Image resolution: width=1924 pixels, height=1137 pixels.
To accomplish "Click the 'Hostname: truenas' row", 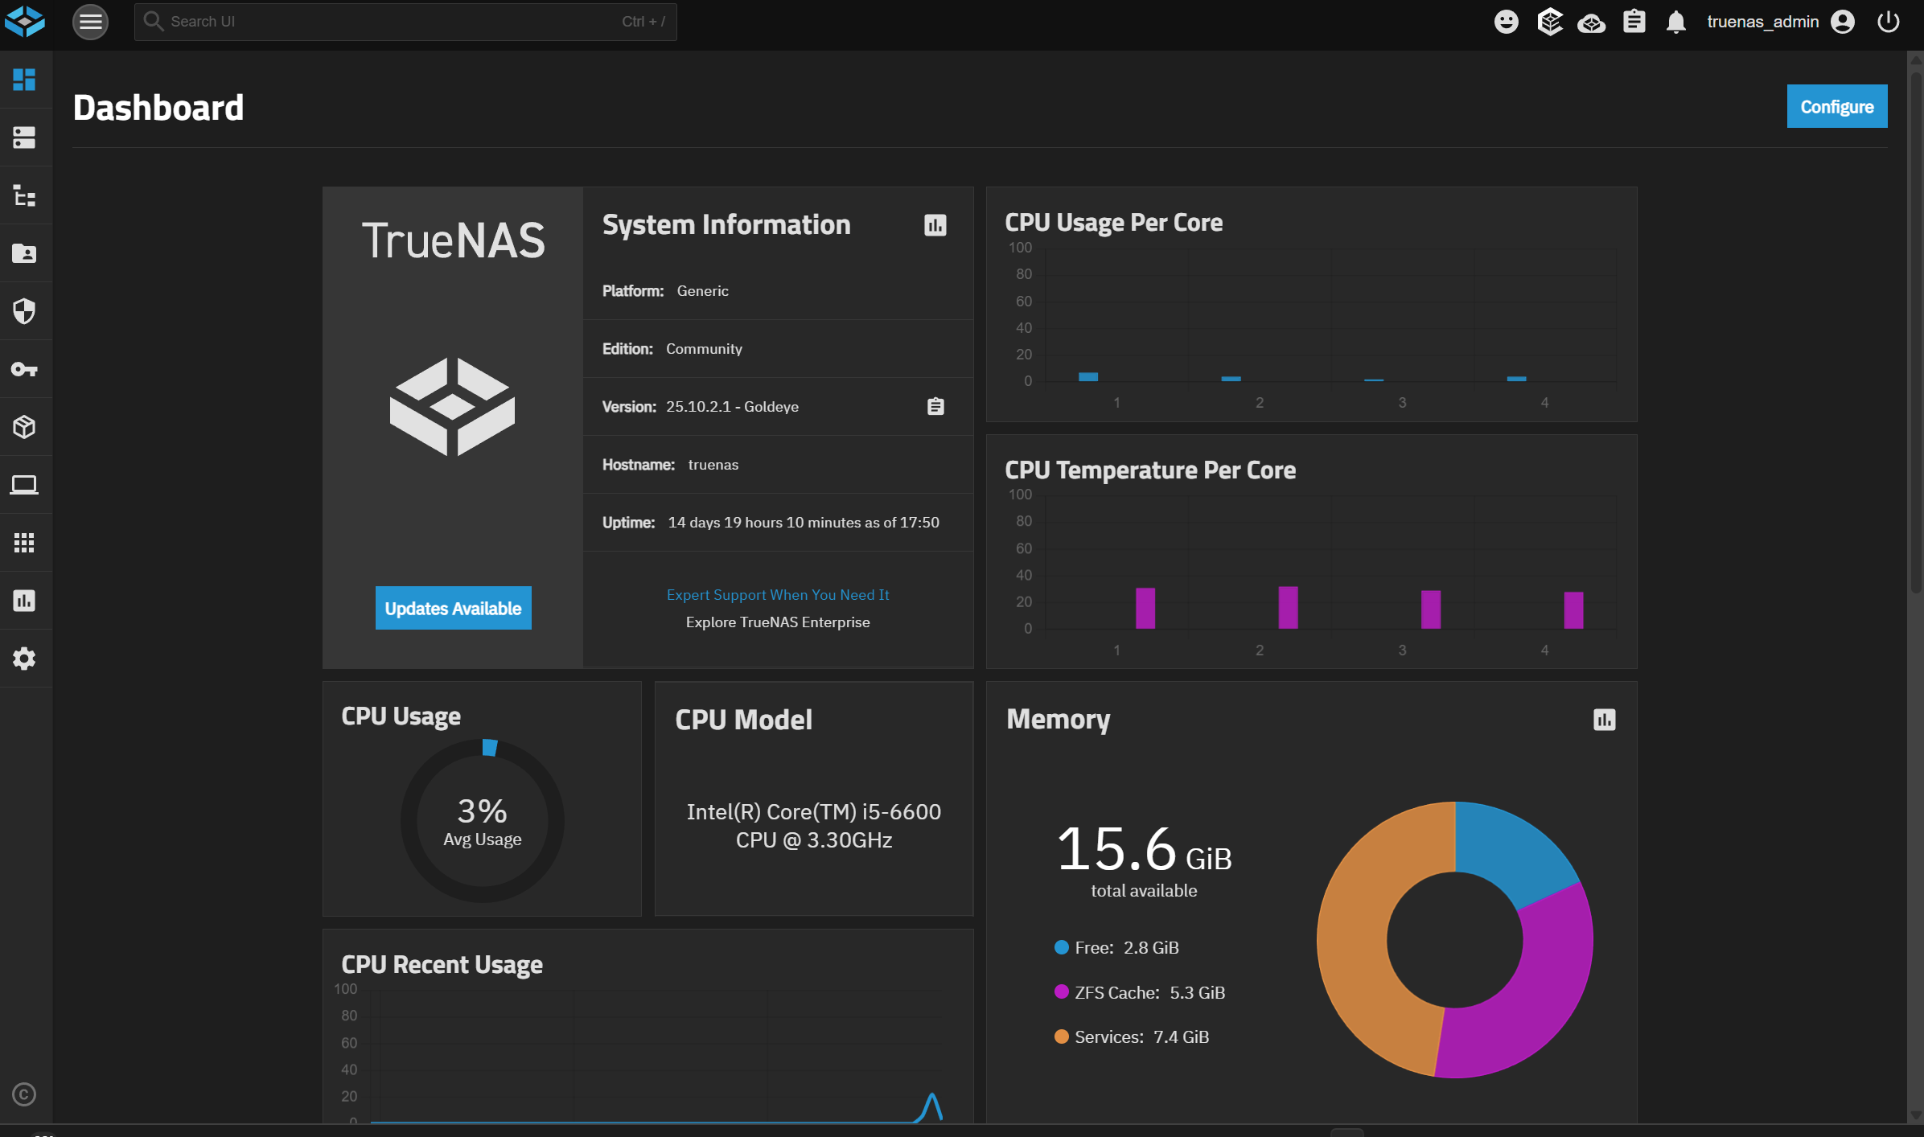I will click(778, 465).
